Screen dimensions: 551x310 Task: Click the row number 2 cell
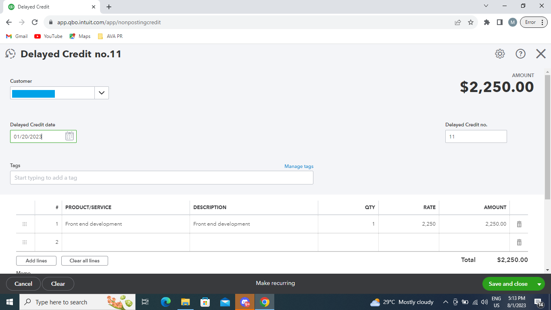pyautogui.click(x=48, y=242)
